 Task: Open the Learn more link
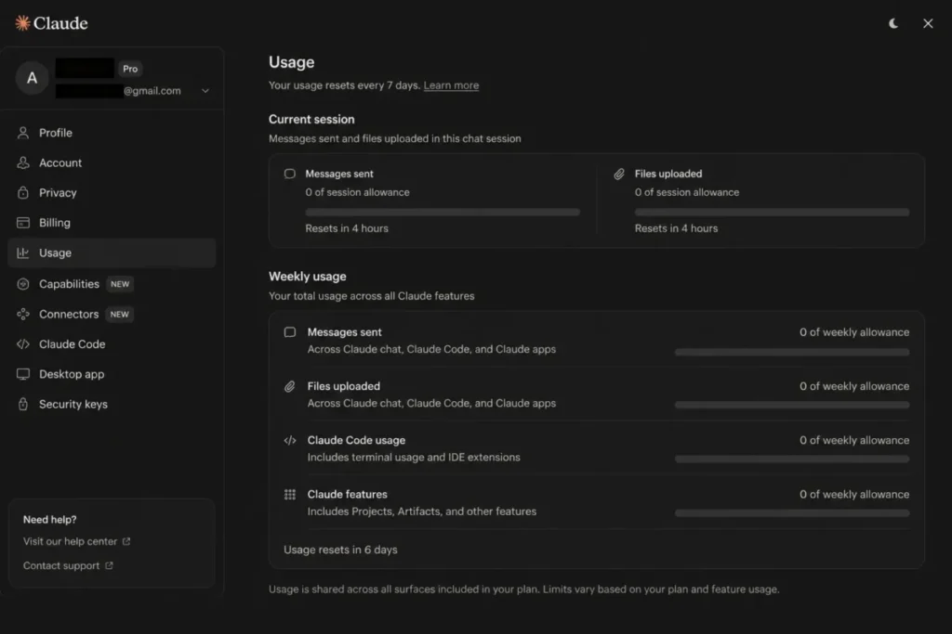(451, 85)
